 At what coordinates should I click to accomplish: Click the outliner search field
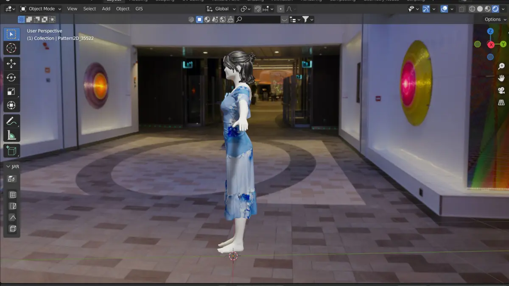pos(258,19)
